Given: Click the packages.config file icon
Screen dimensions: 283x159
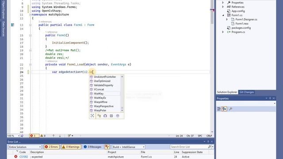Looking at the screenshot, I should pyautogui.click(x=229, y=28).
